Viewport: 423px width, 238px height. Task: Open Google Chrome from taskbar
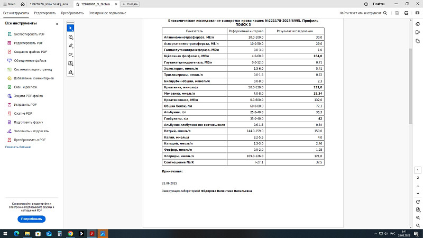[x=70, y=233]
